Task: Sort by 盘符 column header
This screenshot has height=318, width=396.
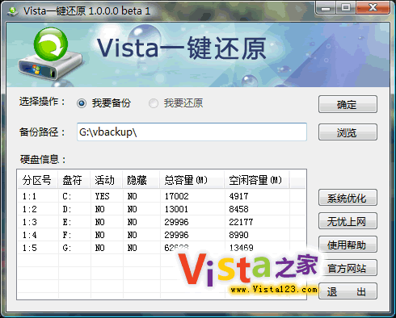Action: coord(74,179)
